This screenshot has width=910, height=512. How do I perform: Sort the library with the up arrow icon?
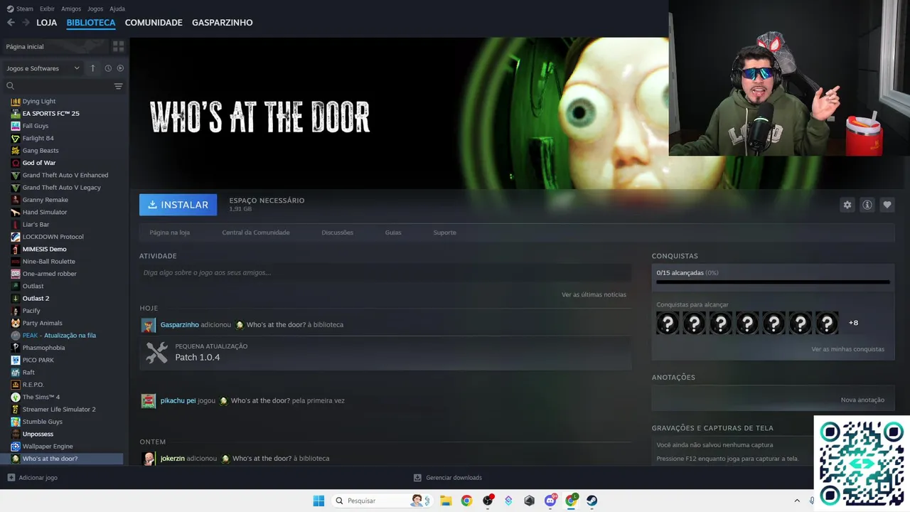pyautogui.click(x=92, y=68)
